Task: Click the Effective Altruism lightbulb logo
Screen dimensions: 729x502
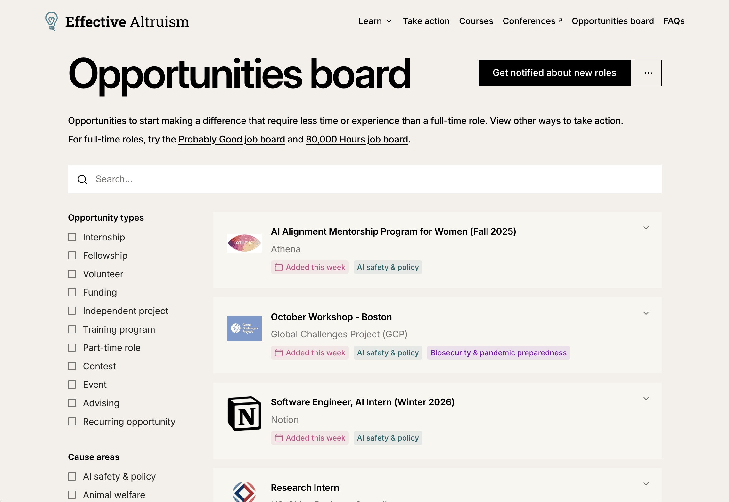Action: (51, 21)
